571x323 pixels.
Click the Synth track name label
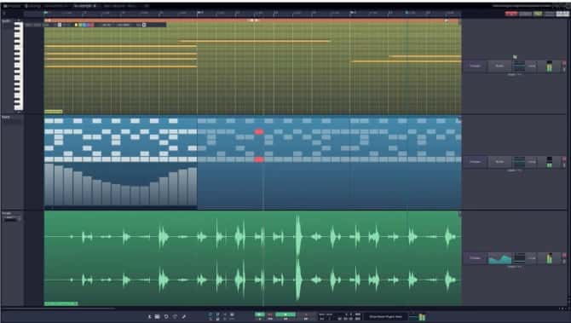tap(6, 21)
